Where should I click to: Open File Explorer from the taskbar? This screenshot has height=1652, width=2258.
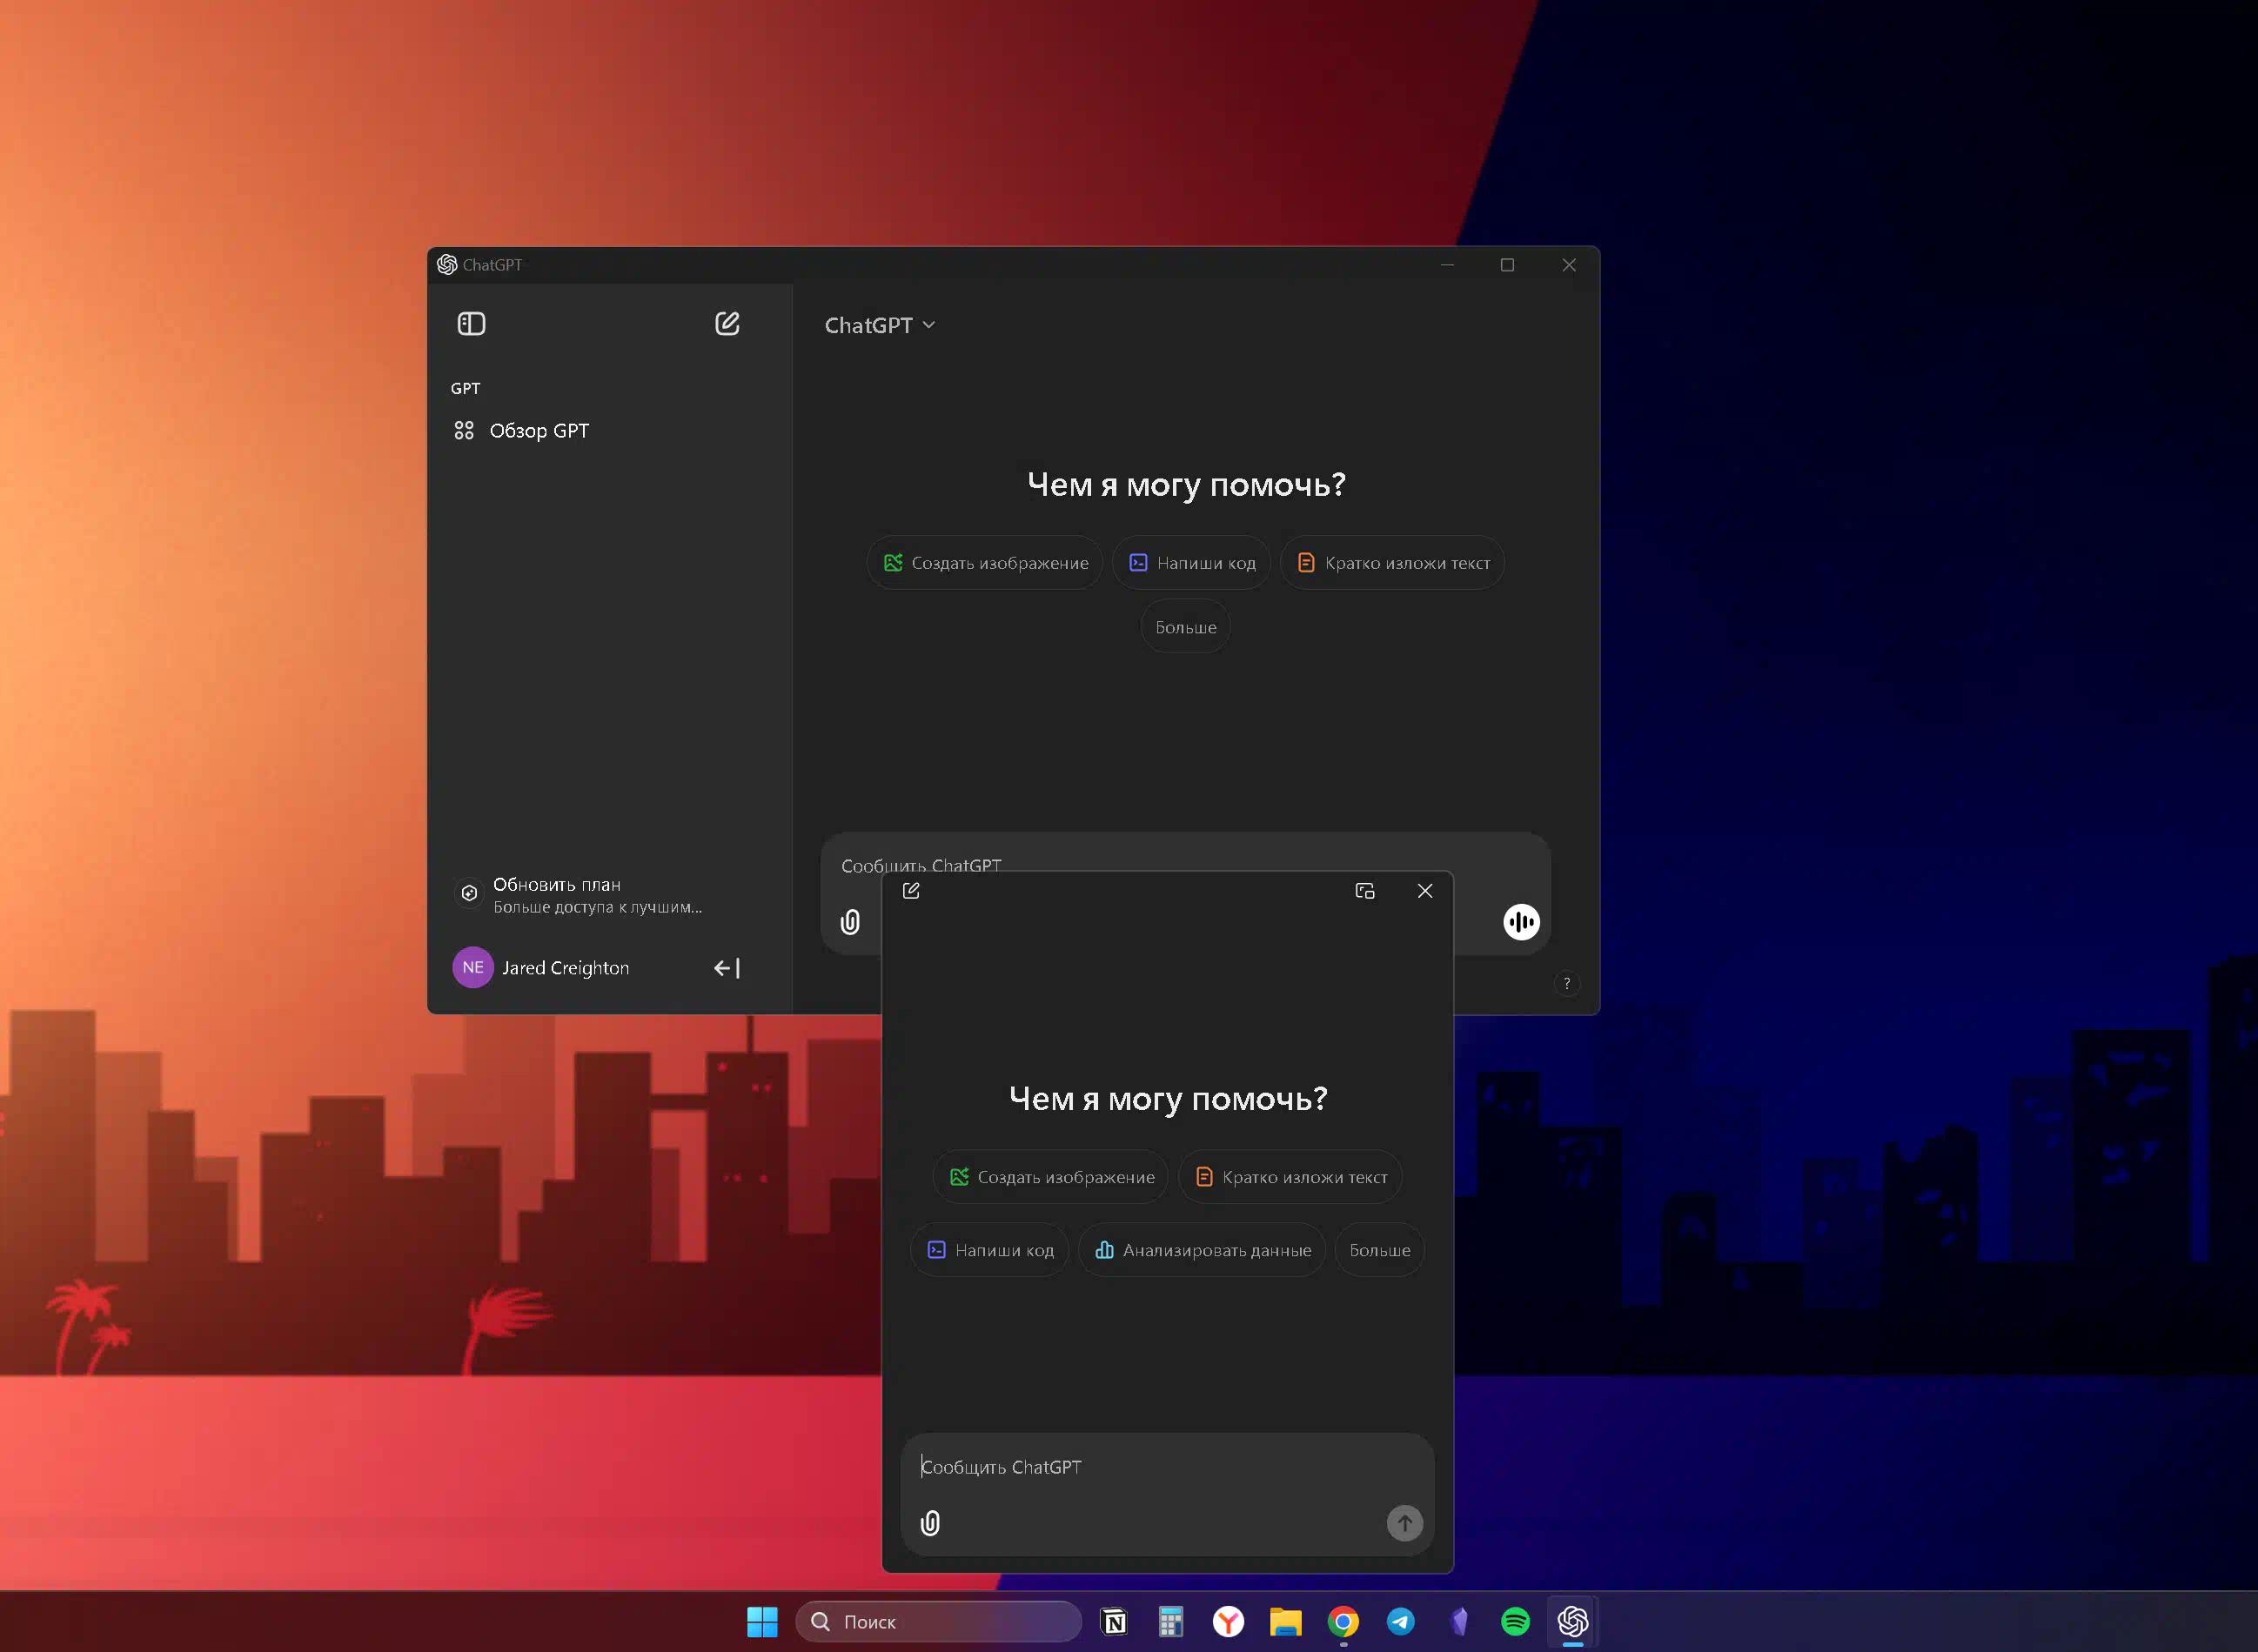point(1286,1622)
